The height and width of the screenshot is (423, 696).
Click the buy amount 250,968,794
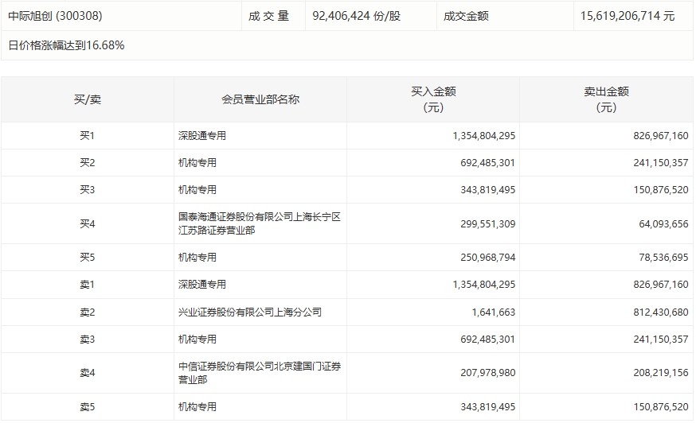(x=488, y=257)
